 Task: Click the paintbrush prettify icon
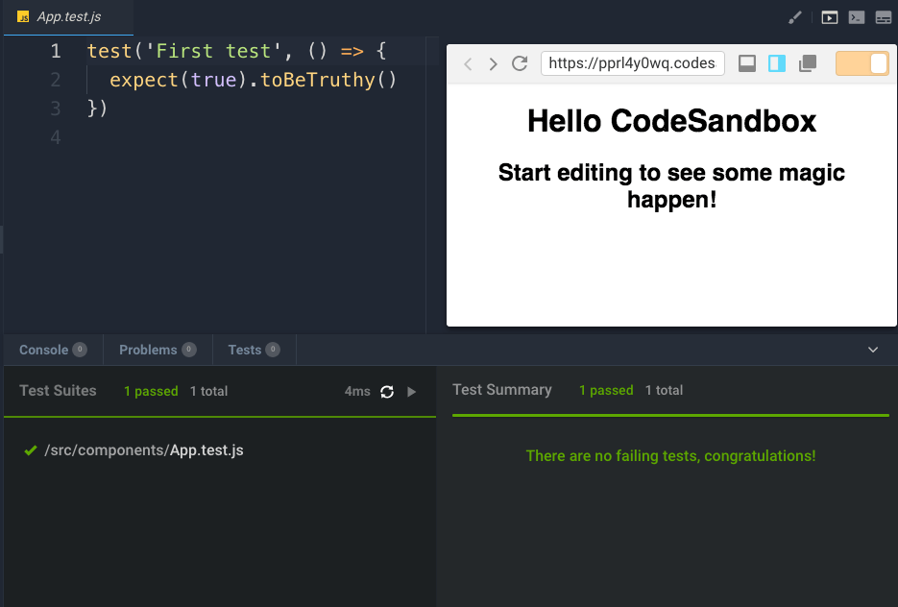pyautogui.click(x=794, y=17)
